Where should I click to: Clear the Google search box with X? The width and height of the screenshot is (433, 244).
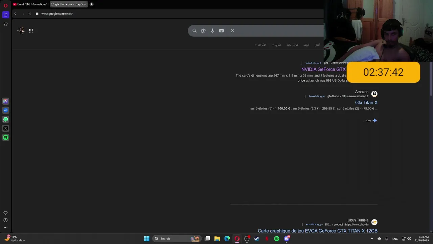tap(232, 30)
